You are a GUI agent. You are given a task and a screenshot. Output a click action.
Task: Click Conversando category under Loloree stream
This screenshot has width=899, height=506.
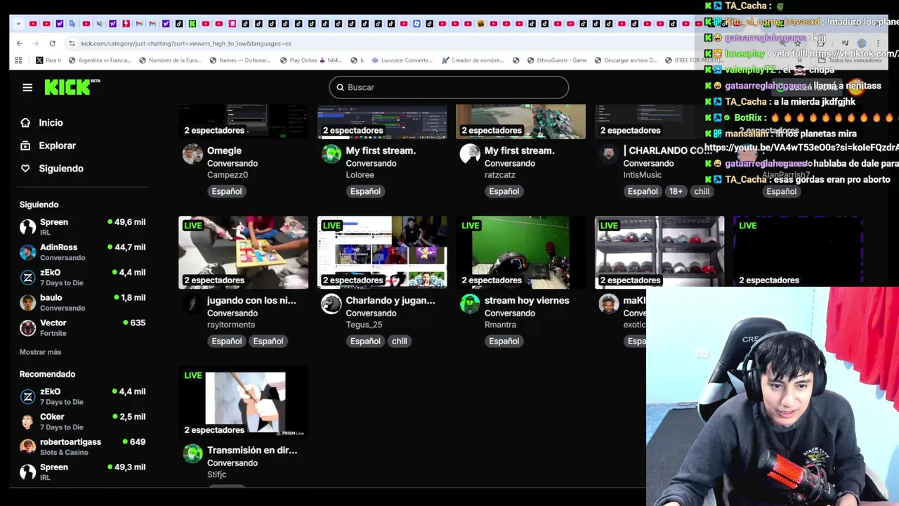371,163
